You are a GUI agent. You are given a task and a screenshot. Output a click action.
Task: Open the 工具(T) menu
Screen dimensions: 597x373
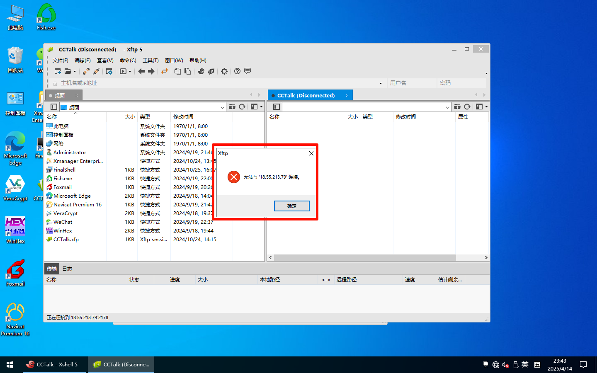[x=150, y=61]
